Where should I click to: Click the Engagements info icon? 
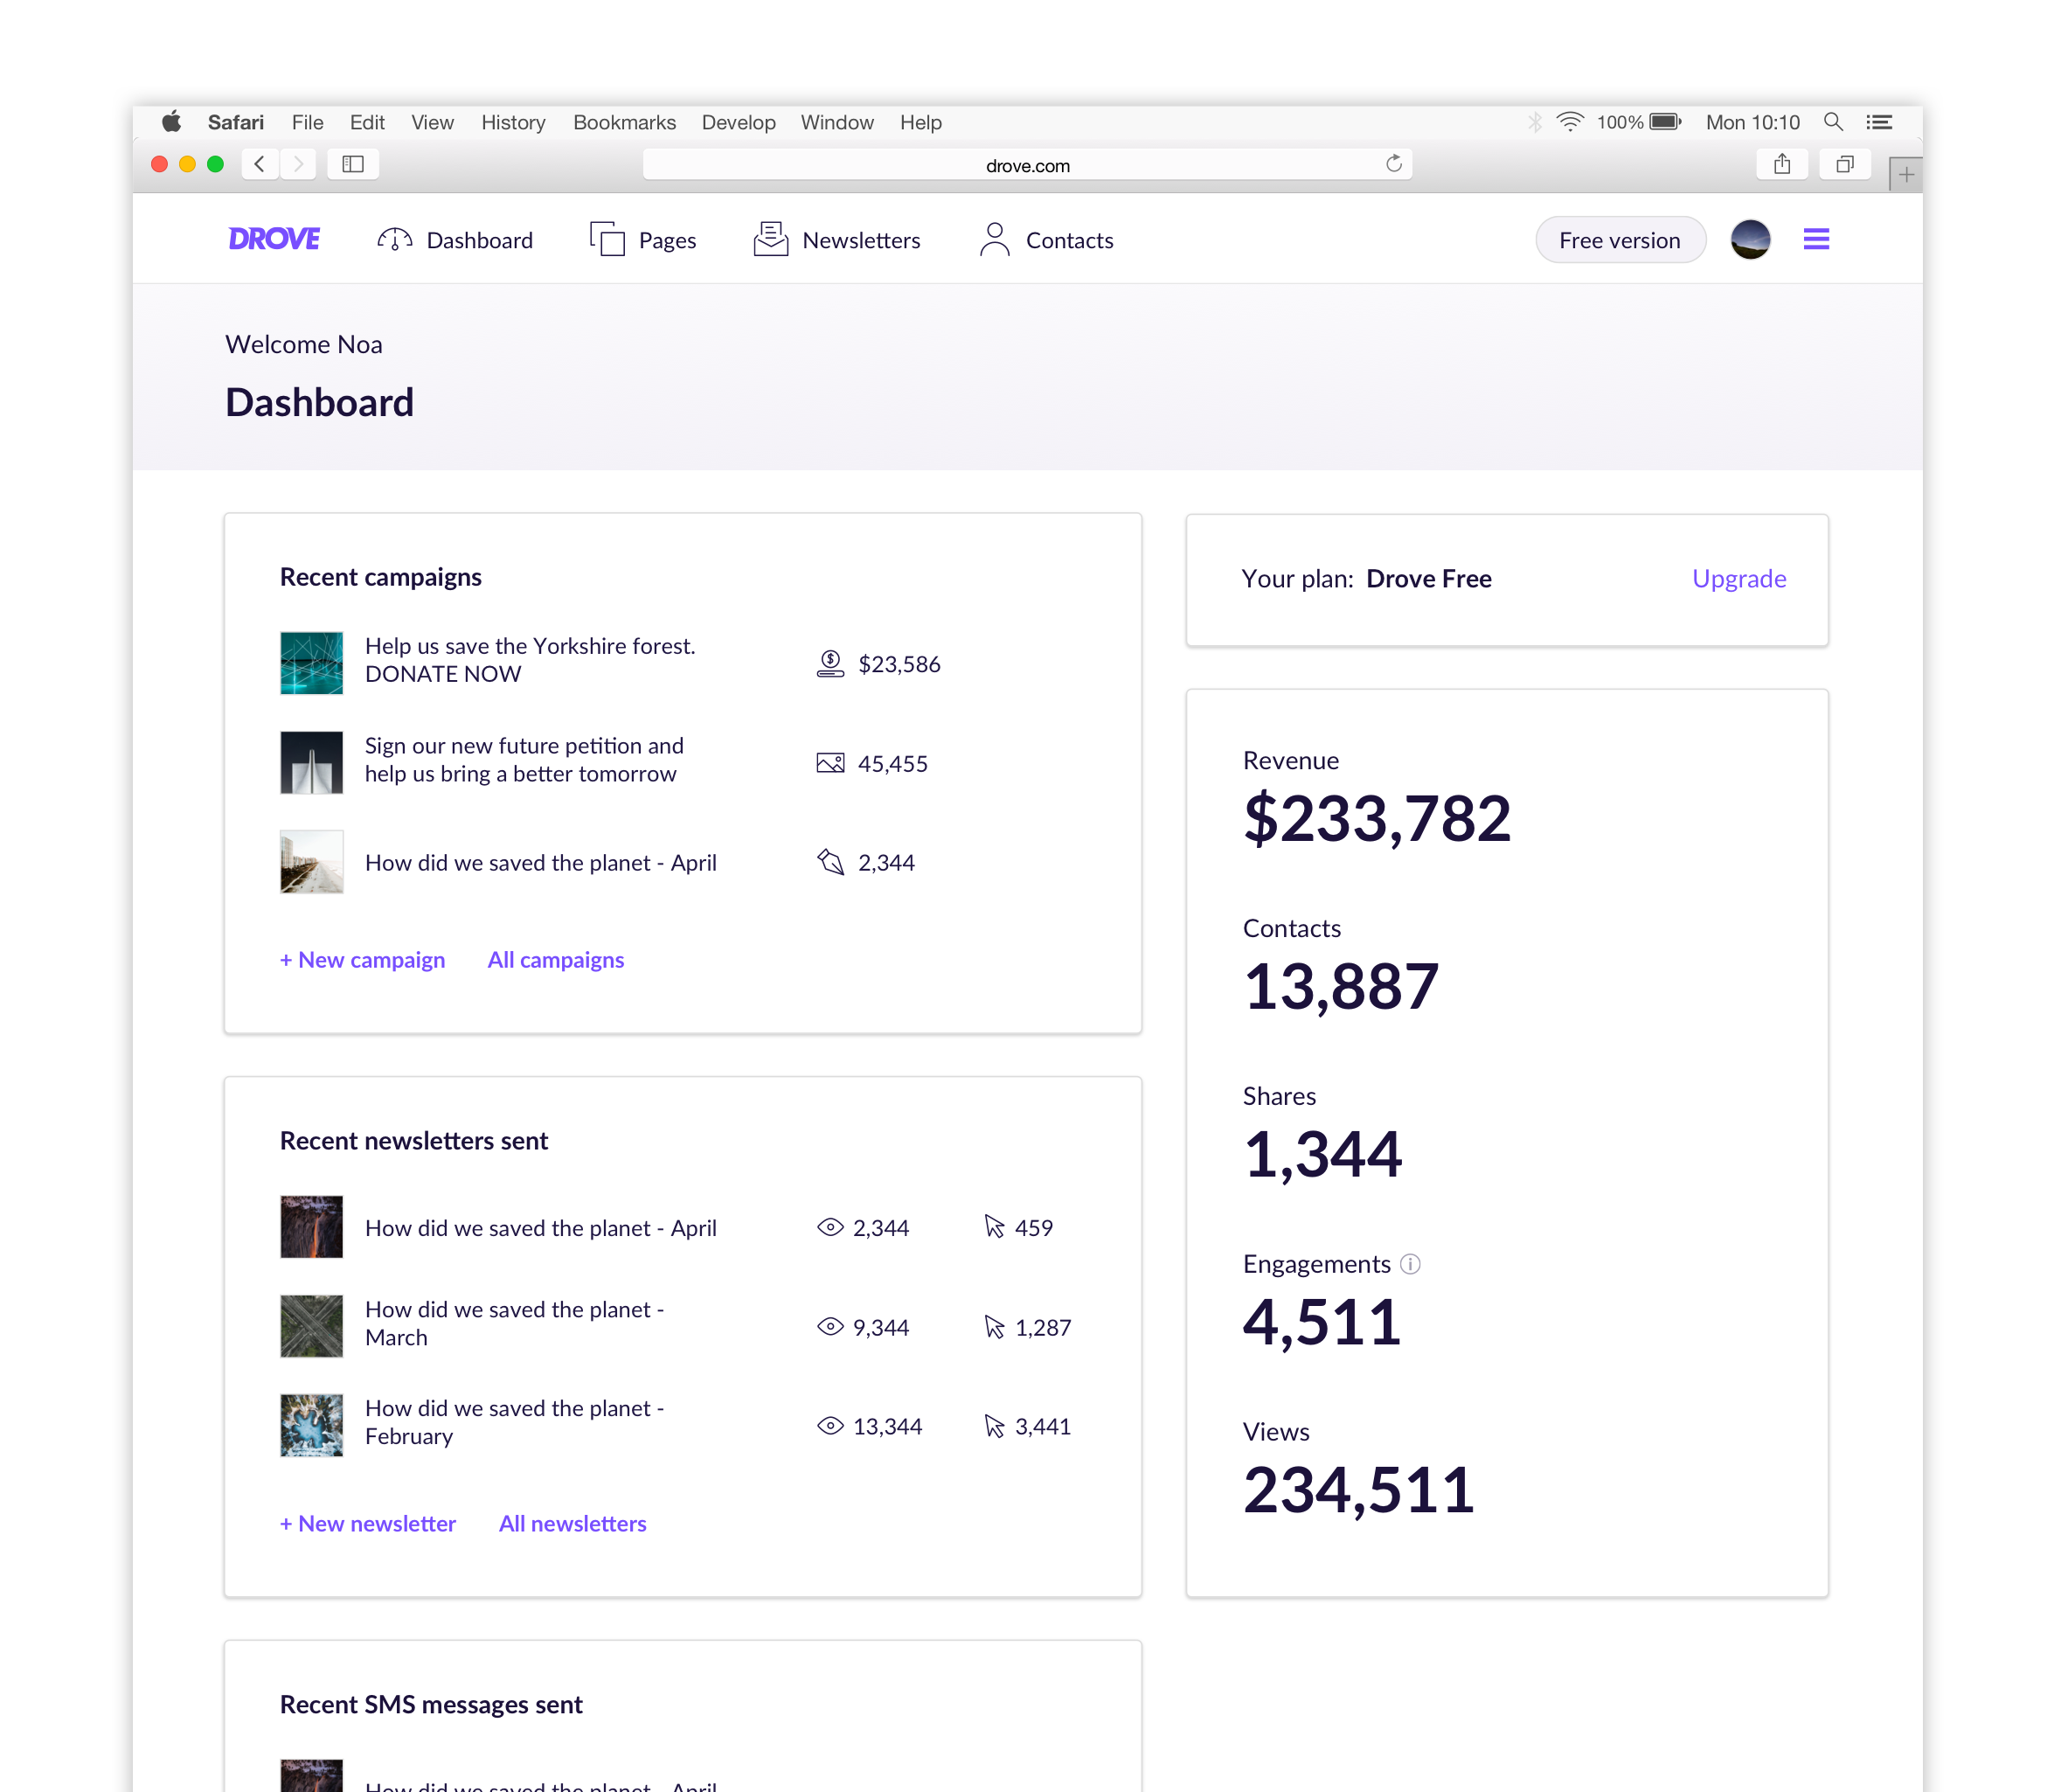[x=1410, y=1264]
